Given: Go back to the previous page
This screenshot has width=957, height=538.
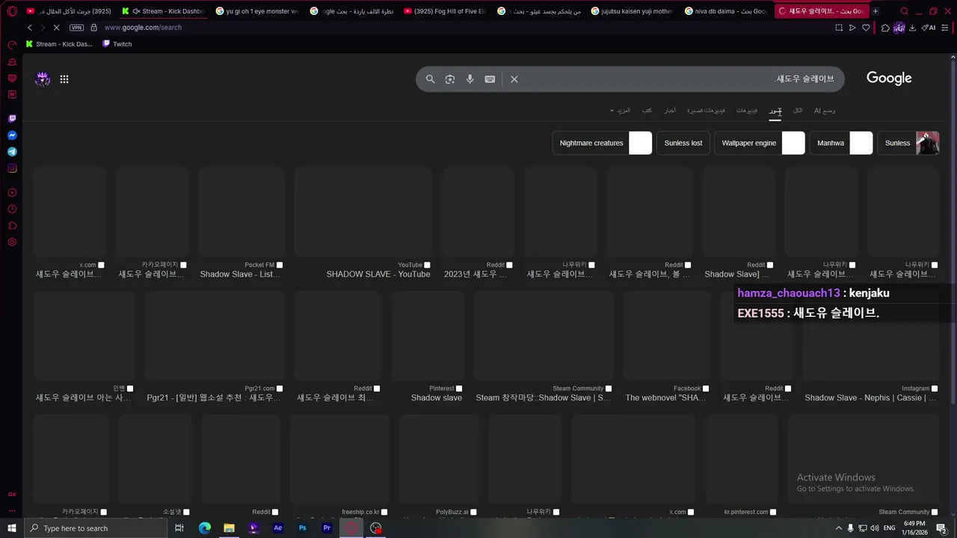Looking at the screenshot, I should pos(30,28).
